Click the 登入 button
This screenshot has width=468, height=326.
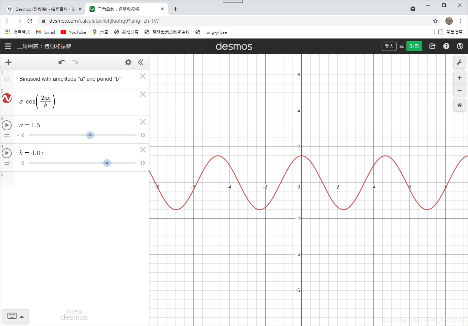(389, 46)
